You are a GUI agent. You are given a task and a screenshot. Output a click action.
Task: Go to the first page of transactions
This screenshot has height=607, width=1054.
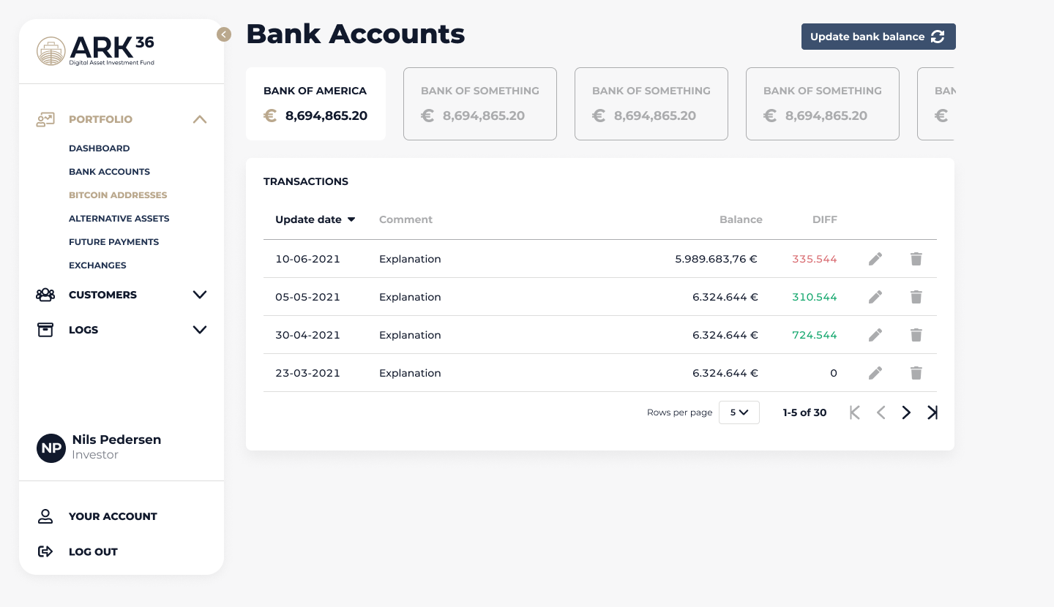coord(854,412)
